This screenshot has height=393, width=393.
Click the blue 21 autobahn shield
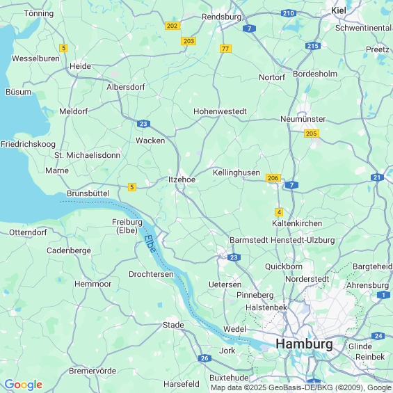click(x=377, y=177)
